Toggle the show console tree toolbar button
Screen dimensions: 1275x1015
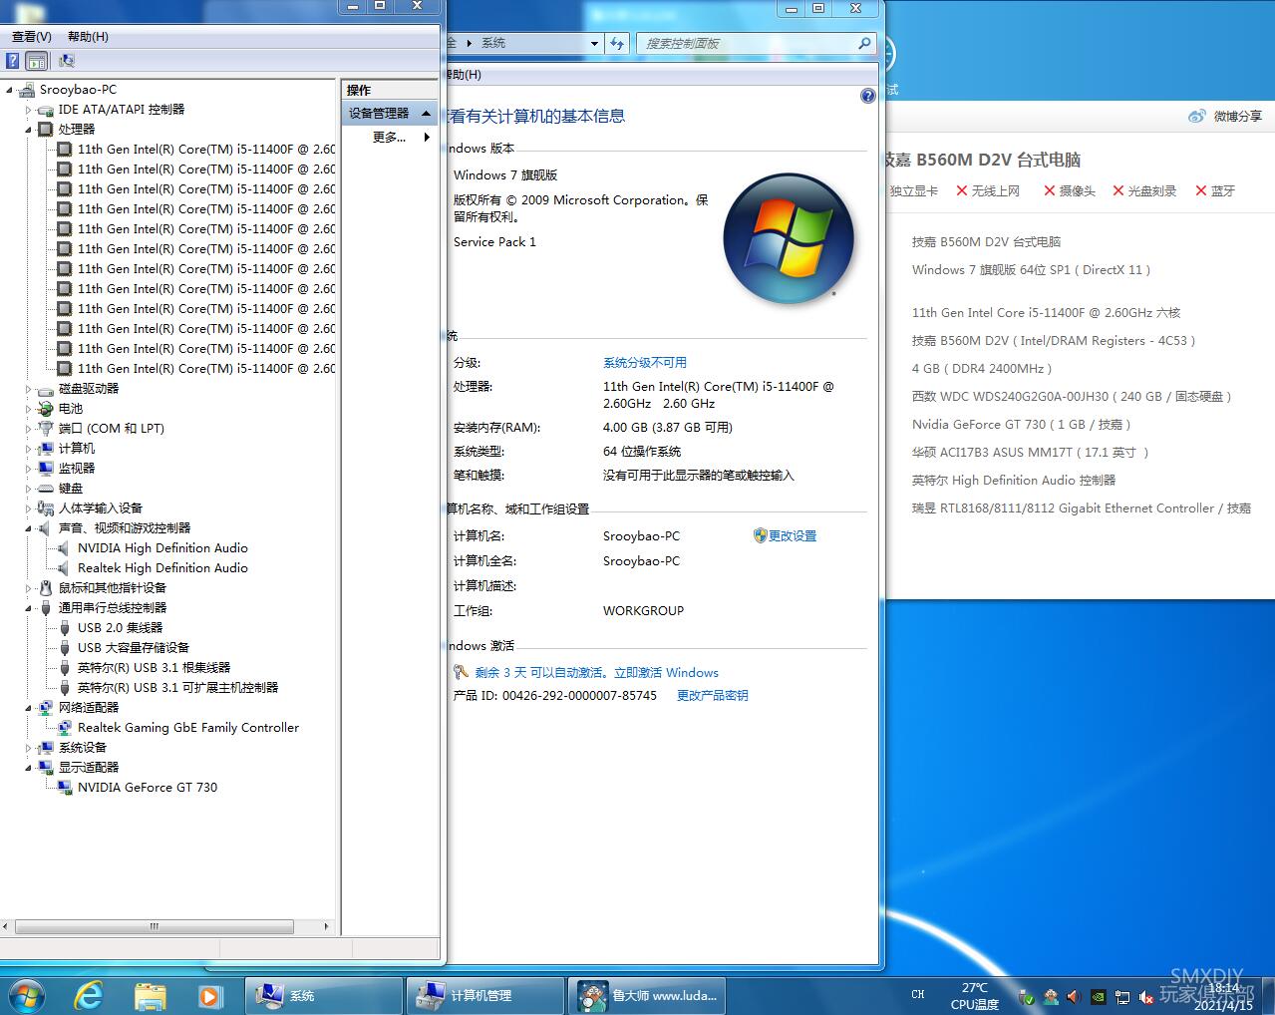coord(37,61)
